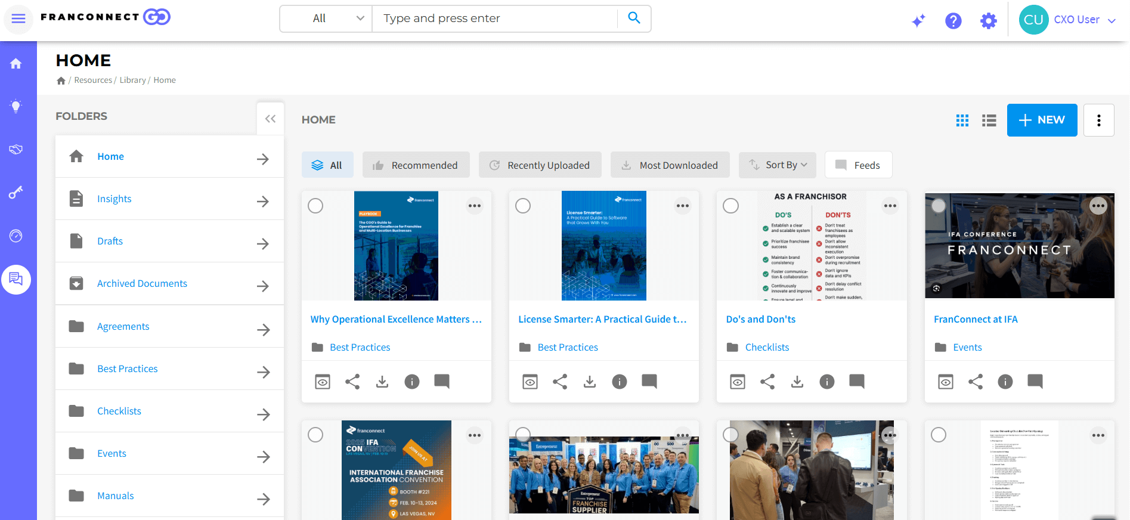Viewport: 1130px width, 520px height.
Task: Download the Why Operational Excellence Matters document
Action: [382, 382]
